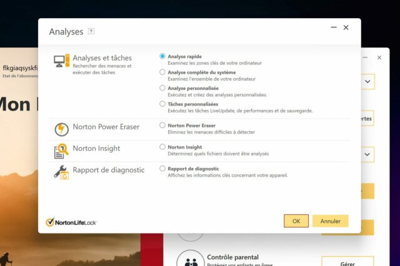The height and width of the screenshot is (266, 400).
Task: Click the Rapport de diagnostic wrench icon
Action: [61, 172]
